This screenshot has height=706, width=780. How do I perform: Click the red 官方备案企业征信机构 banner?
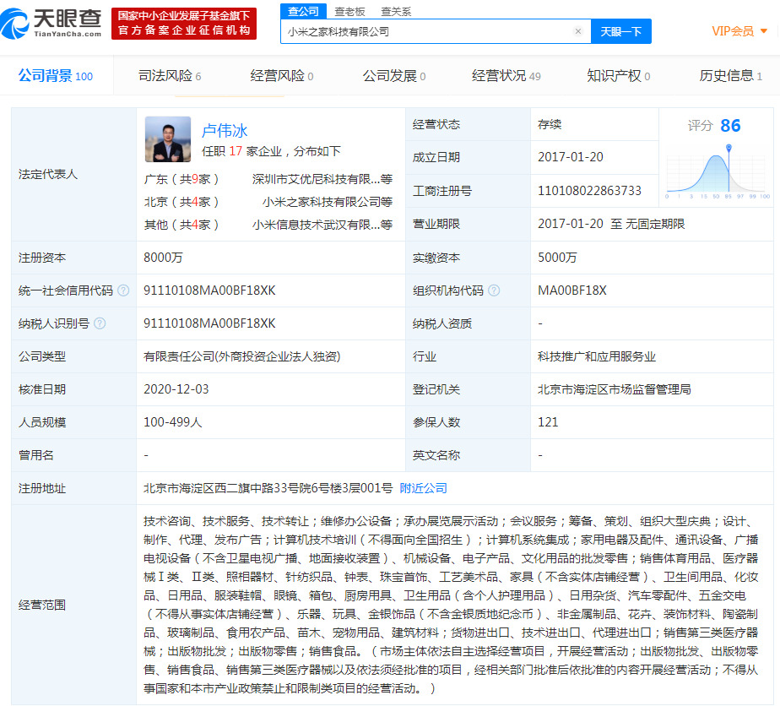pyautogui.click(x=184, y=24)
